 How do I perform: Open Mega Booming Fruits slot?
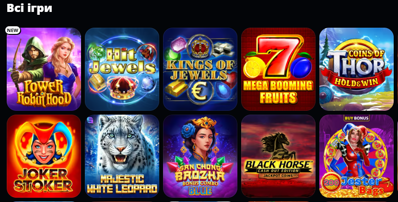(x=279, y=69)
